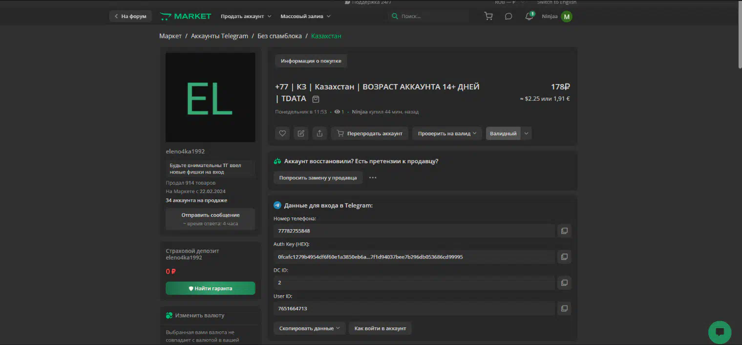The height and width of the screenshot is (345, 742).
Task: Open the 'Проверить на валид' dropdown
Action: (x=447, y=133)
